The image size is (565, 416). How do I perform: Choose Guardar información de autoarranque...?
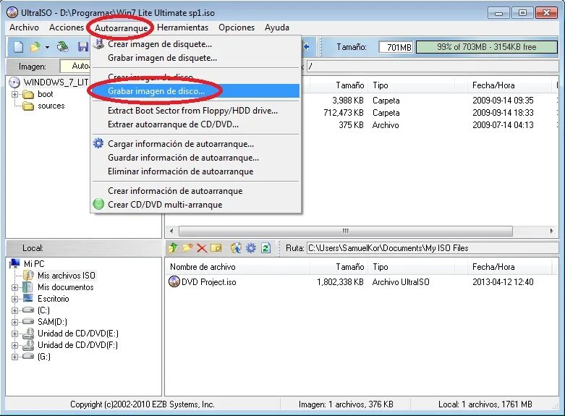(195, 158)
